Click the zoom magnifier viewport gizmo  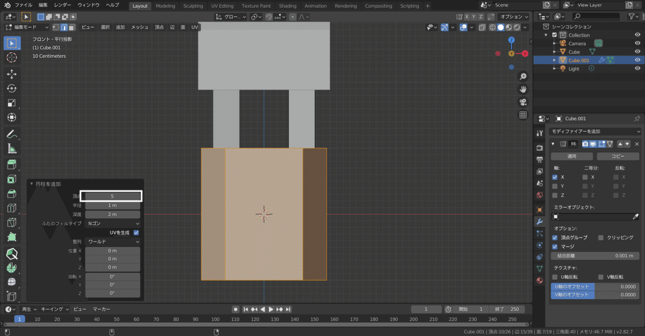point(523,77)
